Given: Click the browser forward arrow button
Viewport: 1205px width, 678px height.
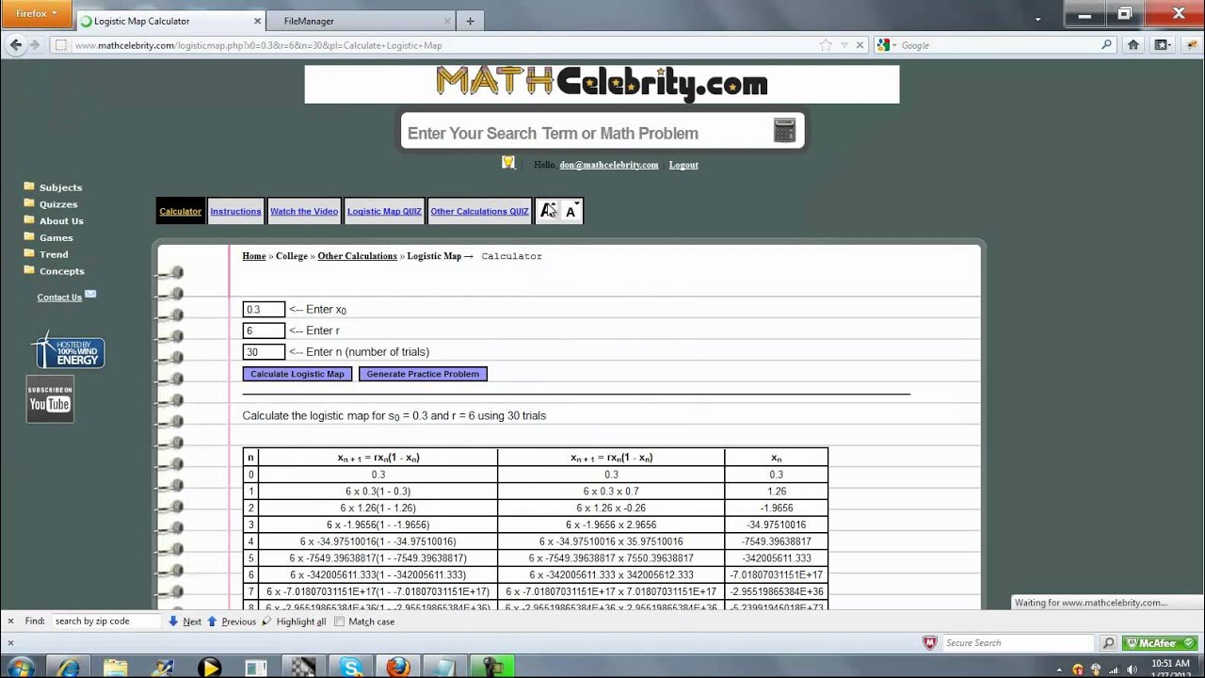Looking at the screenshot, I should [35, 44].
